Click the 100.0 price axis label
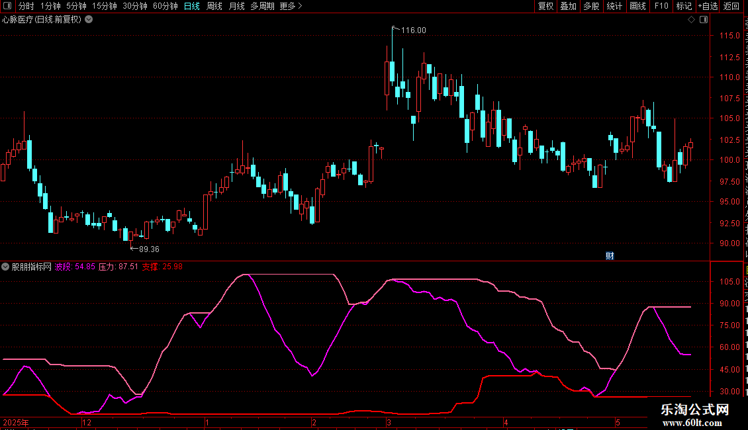The height and width of the screenshot is (430, 748). 729,160
